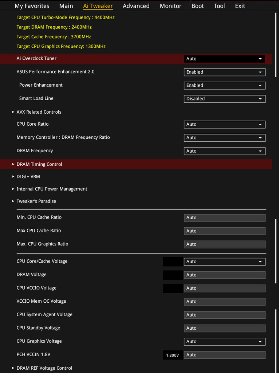Click the PCH VCCIN 1.8V Auto field
This screenshot has width=279, height=373.
(x=224, y=355)
